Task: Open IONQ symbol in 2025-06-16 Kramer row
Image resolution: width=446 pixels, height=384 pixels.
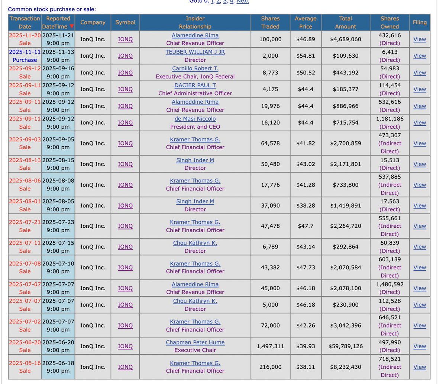Action: [x=125, y=367]
